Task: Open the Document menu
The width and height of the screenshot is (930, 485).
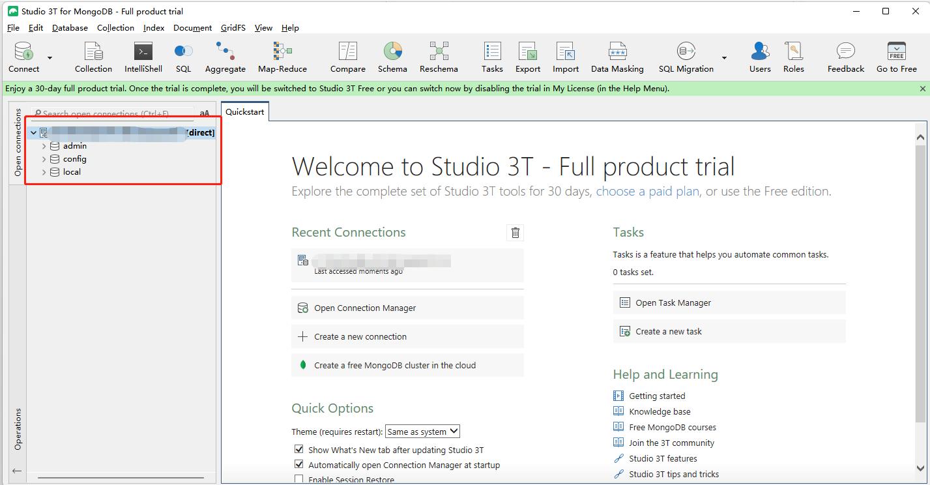Action: pyautogui.click(x=192, y=28)
